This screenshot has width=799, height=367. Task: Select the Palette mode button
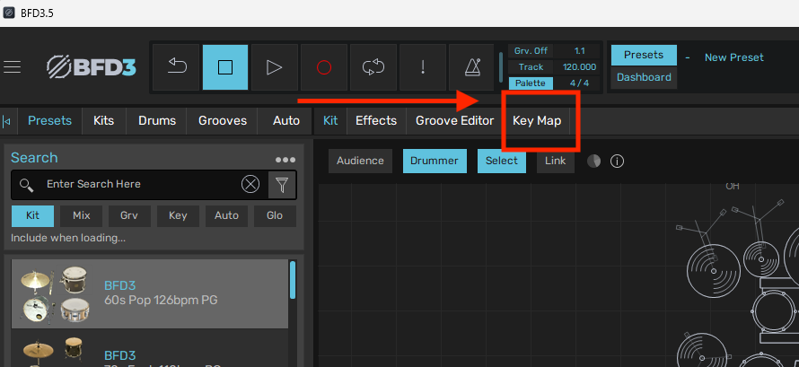(x=531, y=83)
